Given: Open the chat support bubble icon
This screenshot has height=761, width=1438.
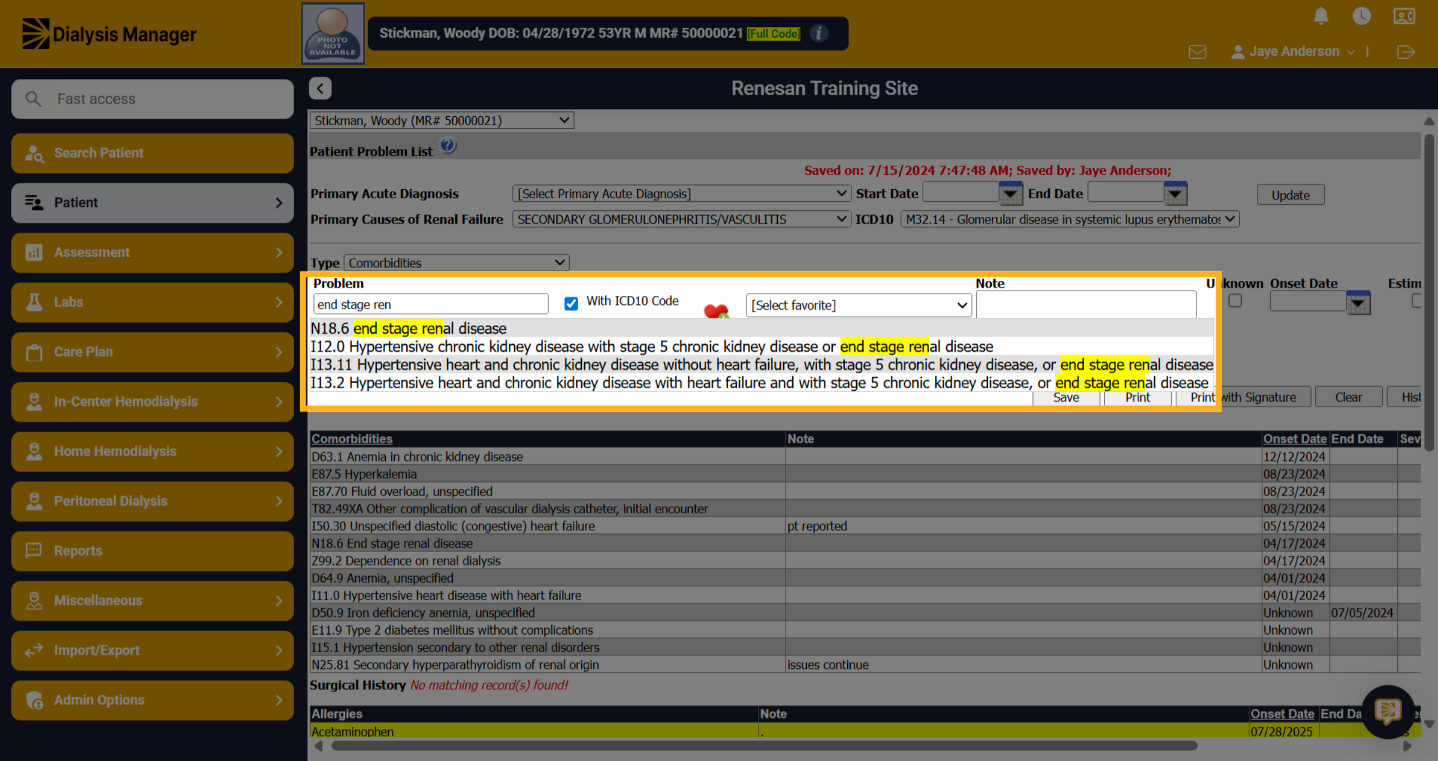Looking at the screenshot, I should click(x=1388, y=711).
